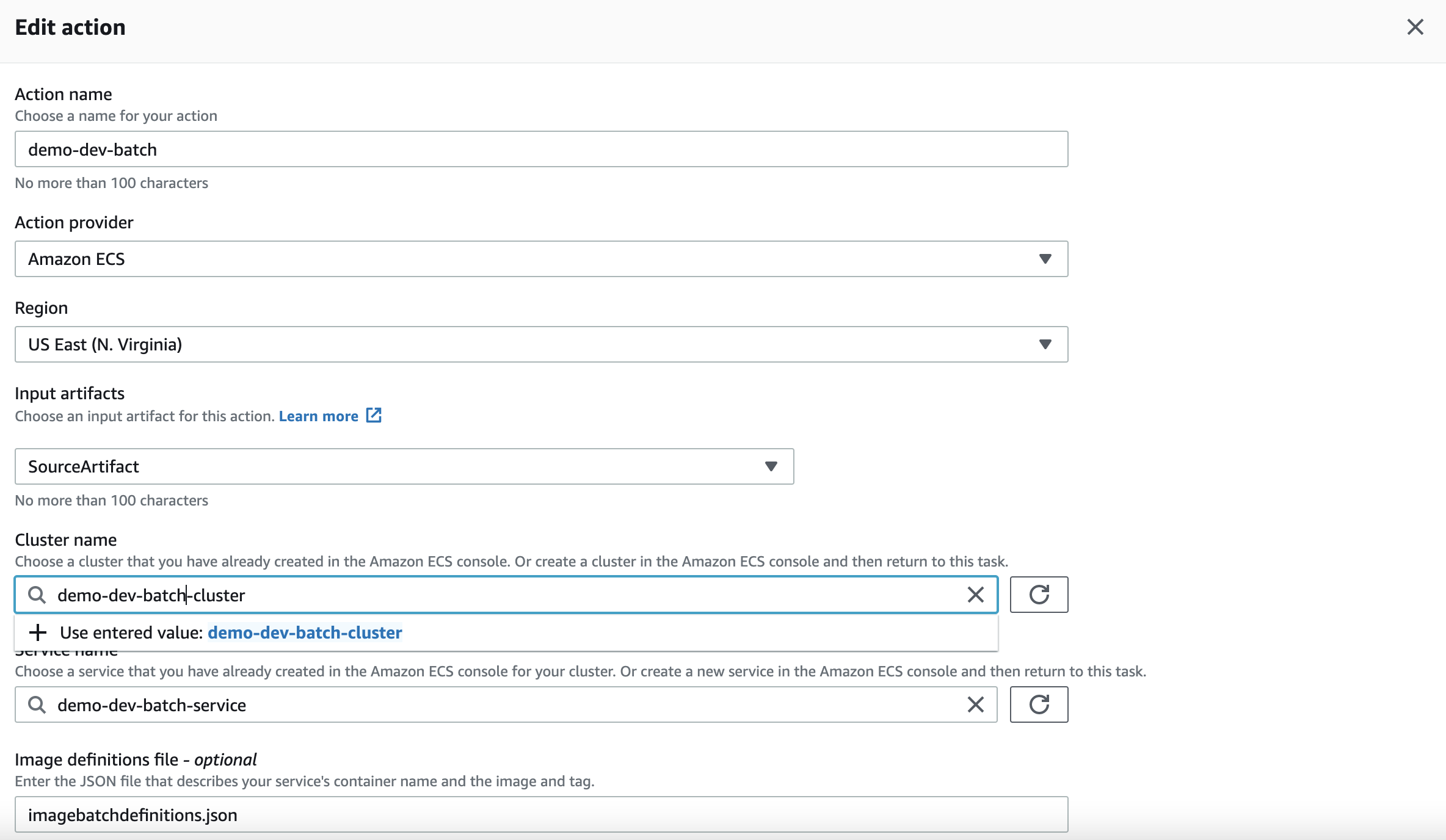Click the SourceArtifact dropdown arrow

(x=771, y=466)
